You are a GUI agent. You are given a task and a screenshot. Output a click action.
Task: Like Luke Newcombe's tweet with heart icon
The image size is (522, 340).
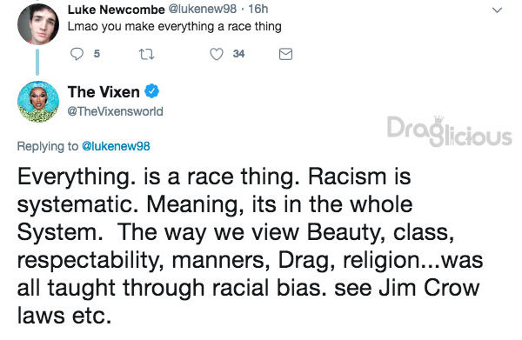217,54
